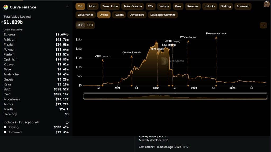
Task: Click the Arbitrum chain row
Action: click(x=36, y=40)
